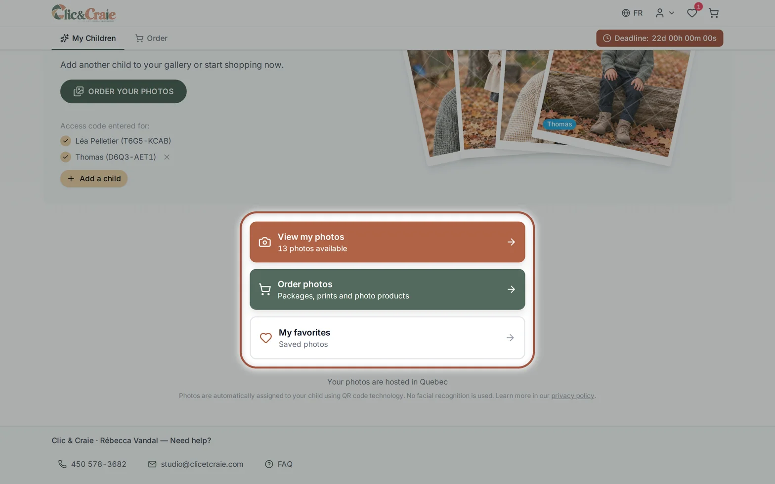Open the shopping cart icon in header
The width and height of the screenshot is (775, 484).
713,13
